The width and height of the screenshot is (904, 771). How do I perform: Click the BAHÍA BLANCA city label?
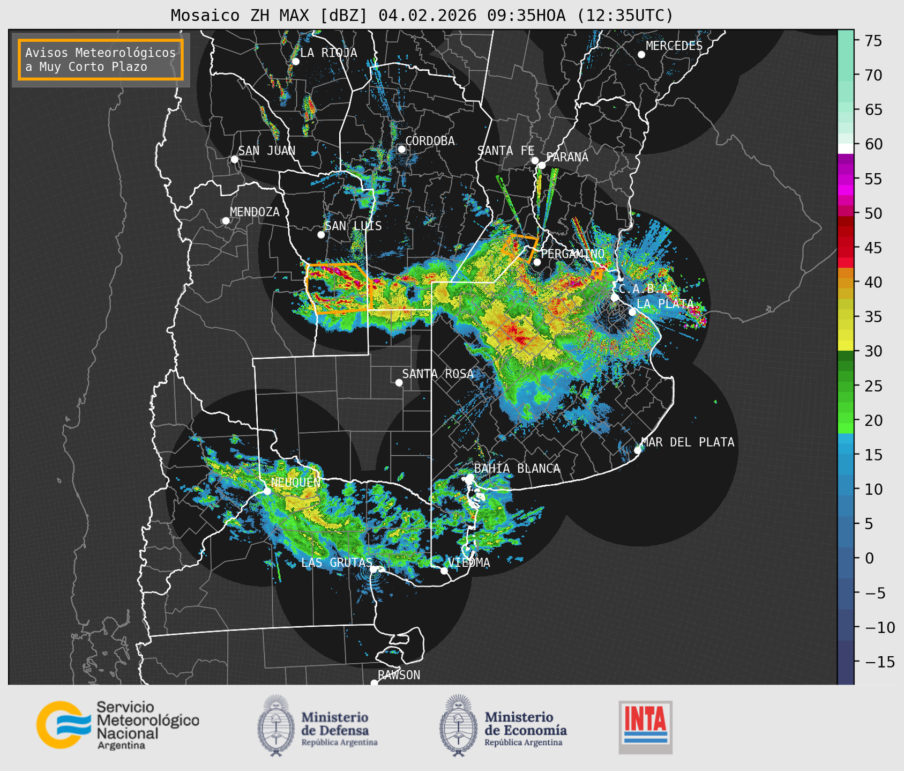(x=517, y=469)
